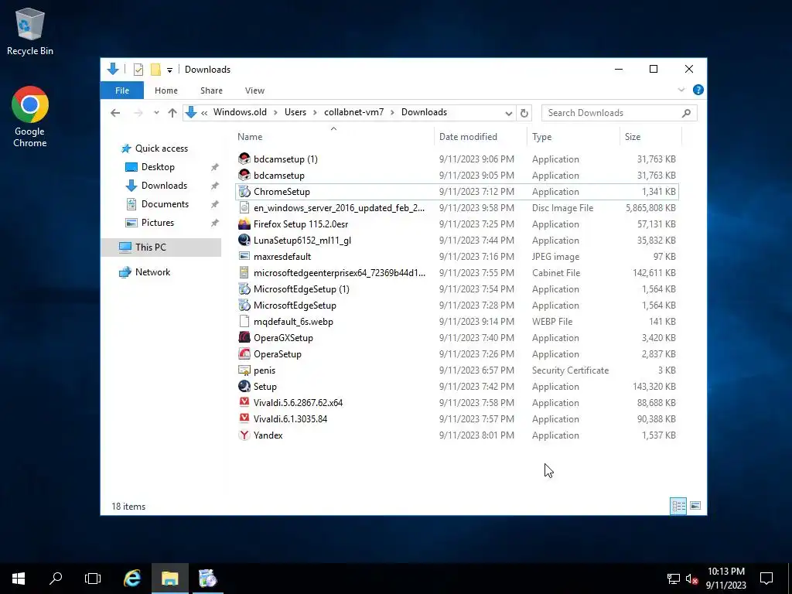Refresh the Downloads folder view
This screenshot has width=792, height=594.
point(524,113)
